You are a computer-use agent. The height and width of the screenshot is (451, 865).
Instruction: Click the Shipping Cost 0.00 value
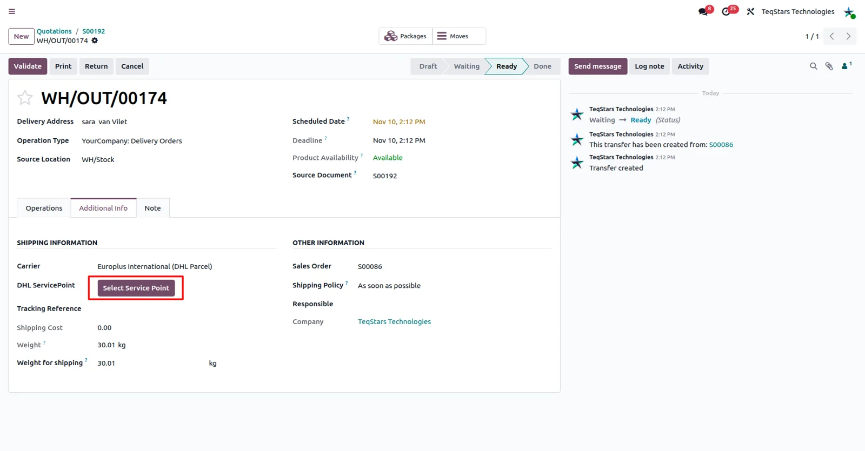pos(104,328)
